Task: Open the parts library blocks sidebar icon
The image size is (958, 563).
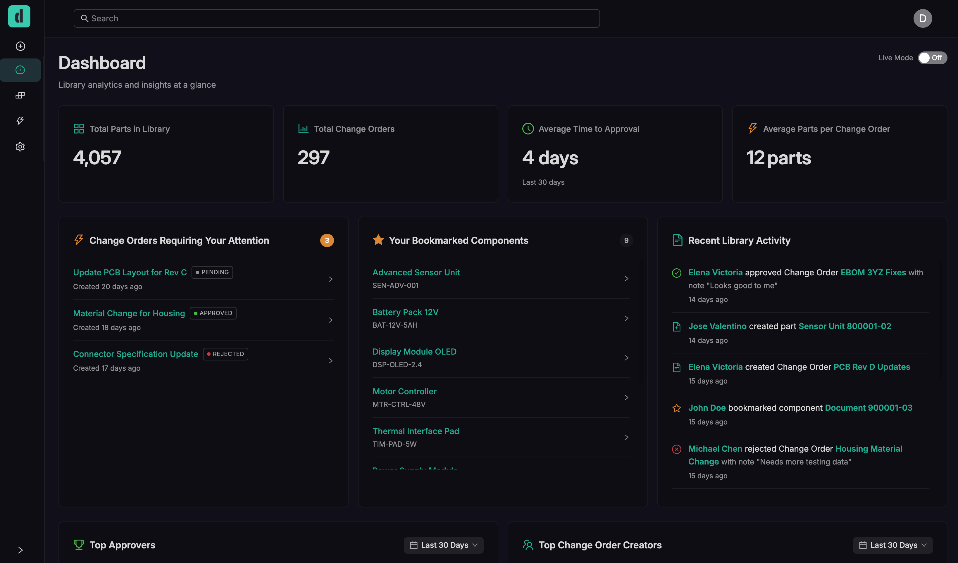Action: 20,95
